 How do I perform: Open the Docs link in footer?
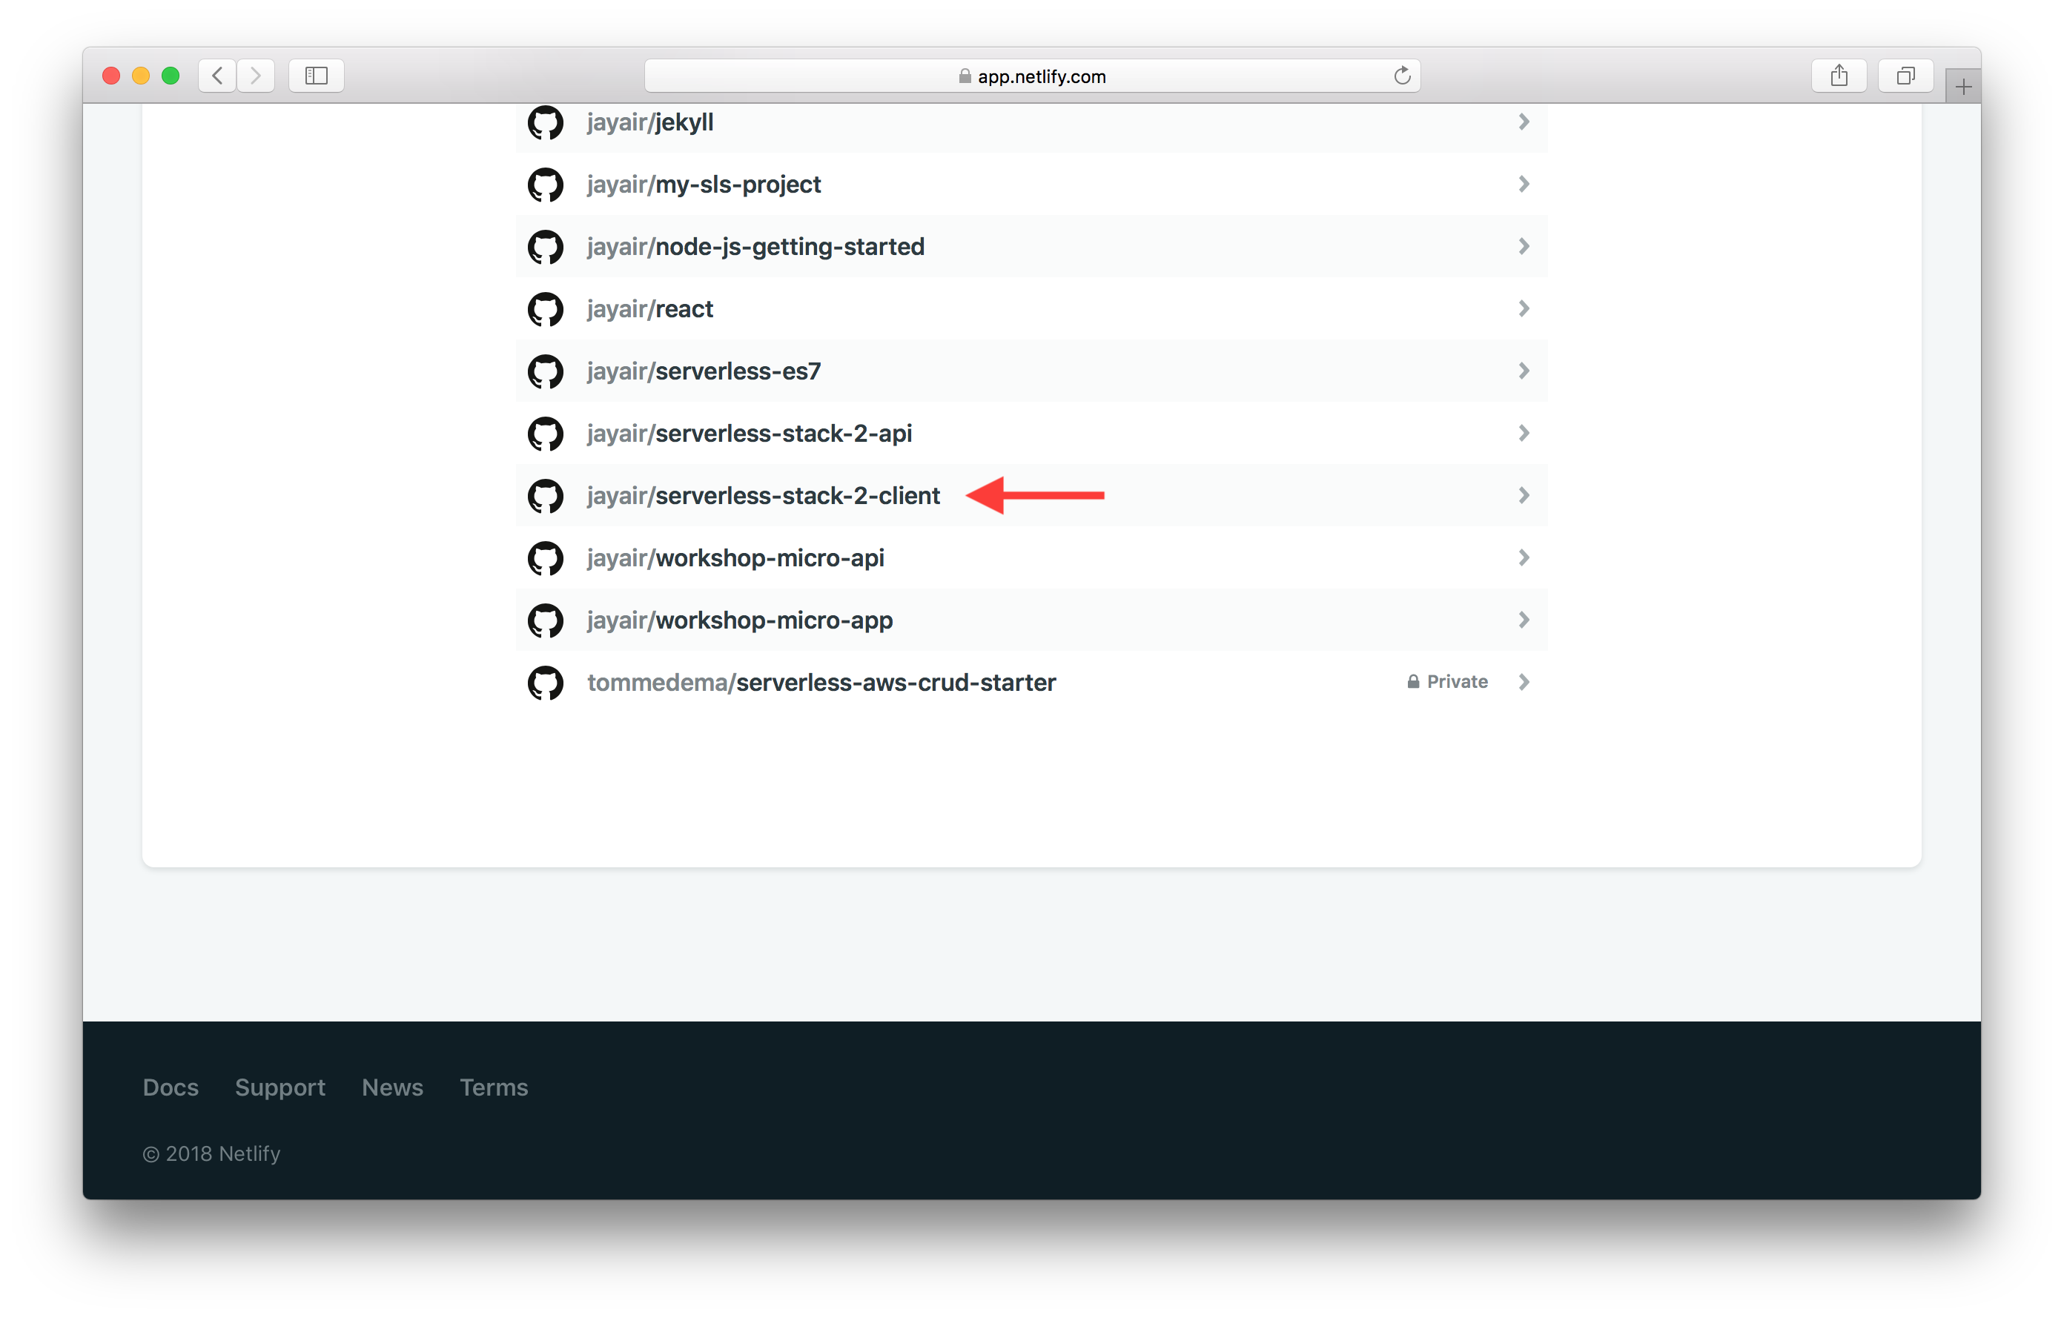[x=170, y=1086]
